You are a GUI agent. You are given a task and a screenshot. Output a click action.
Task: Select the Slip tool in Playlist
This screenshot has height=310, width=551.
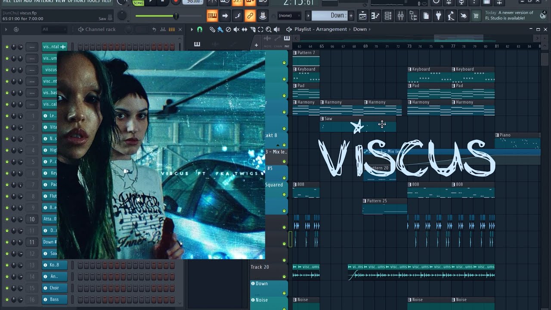(245, 29)
